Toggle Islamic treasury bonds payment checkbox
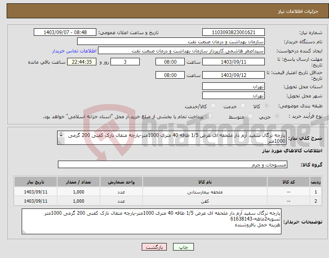The image size is (329, 258). (209, 116)
